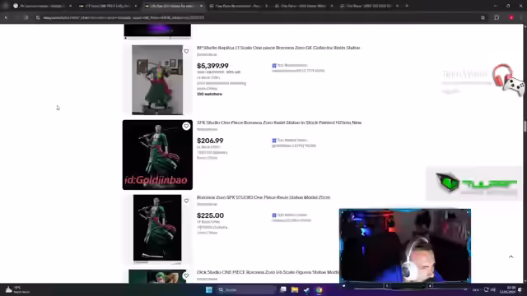Open the BP Studio Replica Zoro GK listing title
Viewport: 527px width, 296px height.
point(278,48)
